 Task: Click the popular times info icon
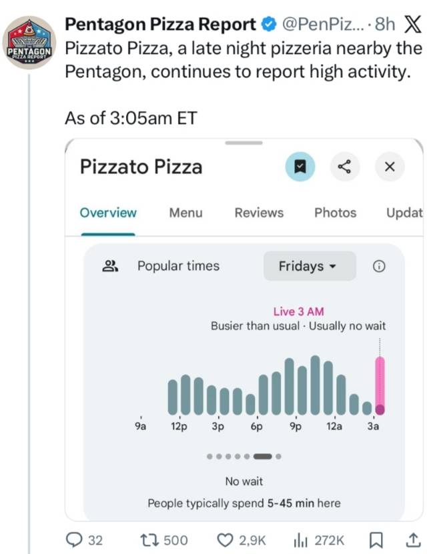[378, 266]
